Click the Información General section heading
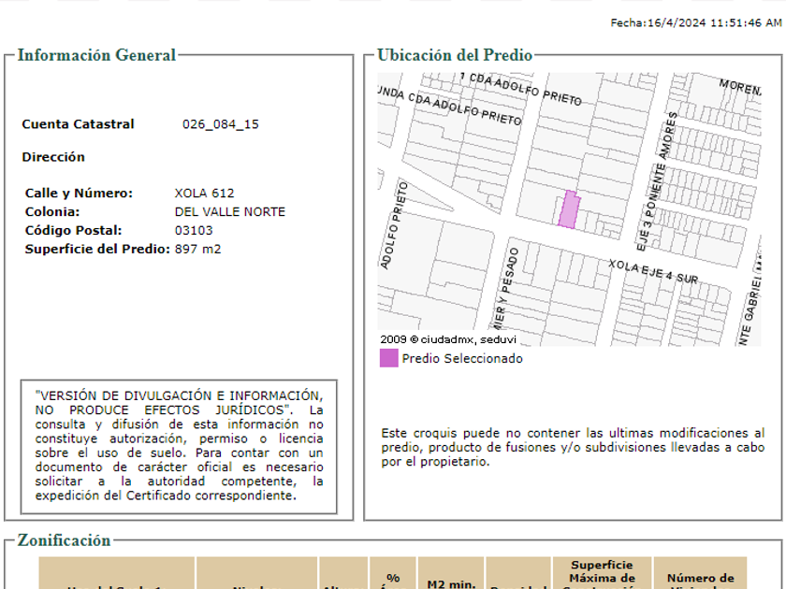The image size is (786, 589). (x=96, y=55)
